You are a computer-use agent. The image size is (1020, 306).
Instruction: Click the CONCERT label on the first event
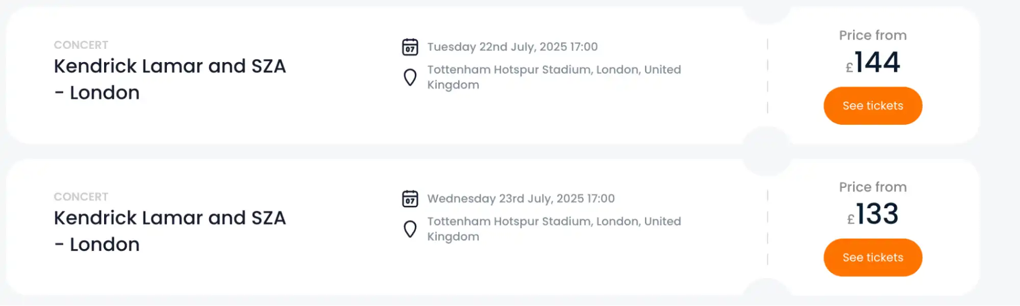point(81,45)
